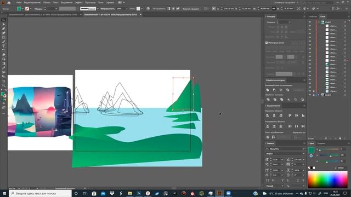Screen dimensions: 351x197
Task: Select the Eraser tool
Action: click(4, 55)
